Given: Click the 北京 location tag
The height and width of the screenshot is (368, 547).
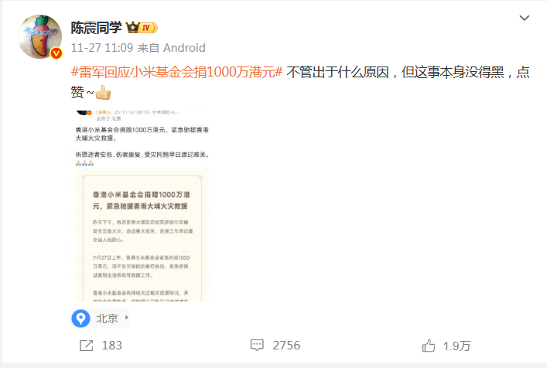Looking at the screenshot, I should tap(107, 319).
